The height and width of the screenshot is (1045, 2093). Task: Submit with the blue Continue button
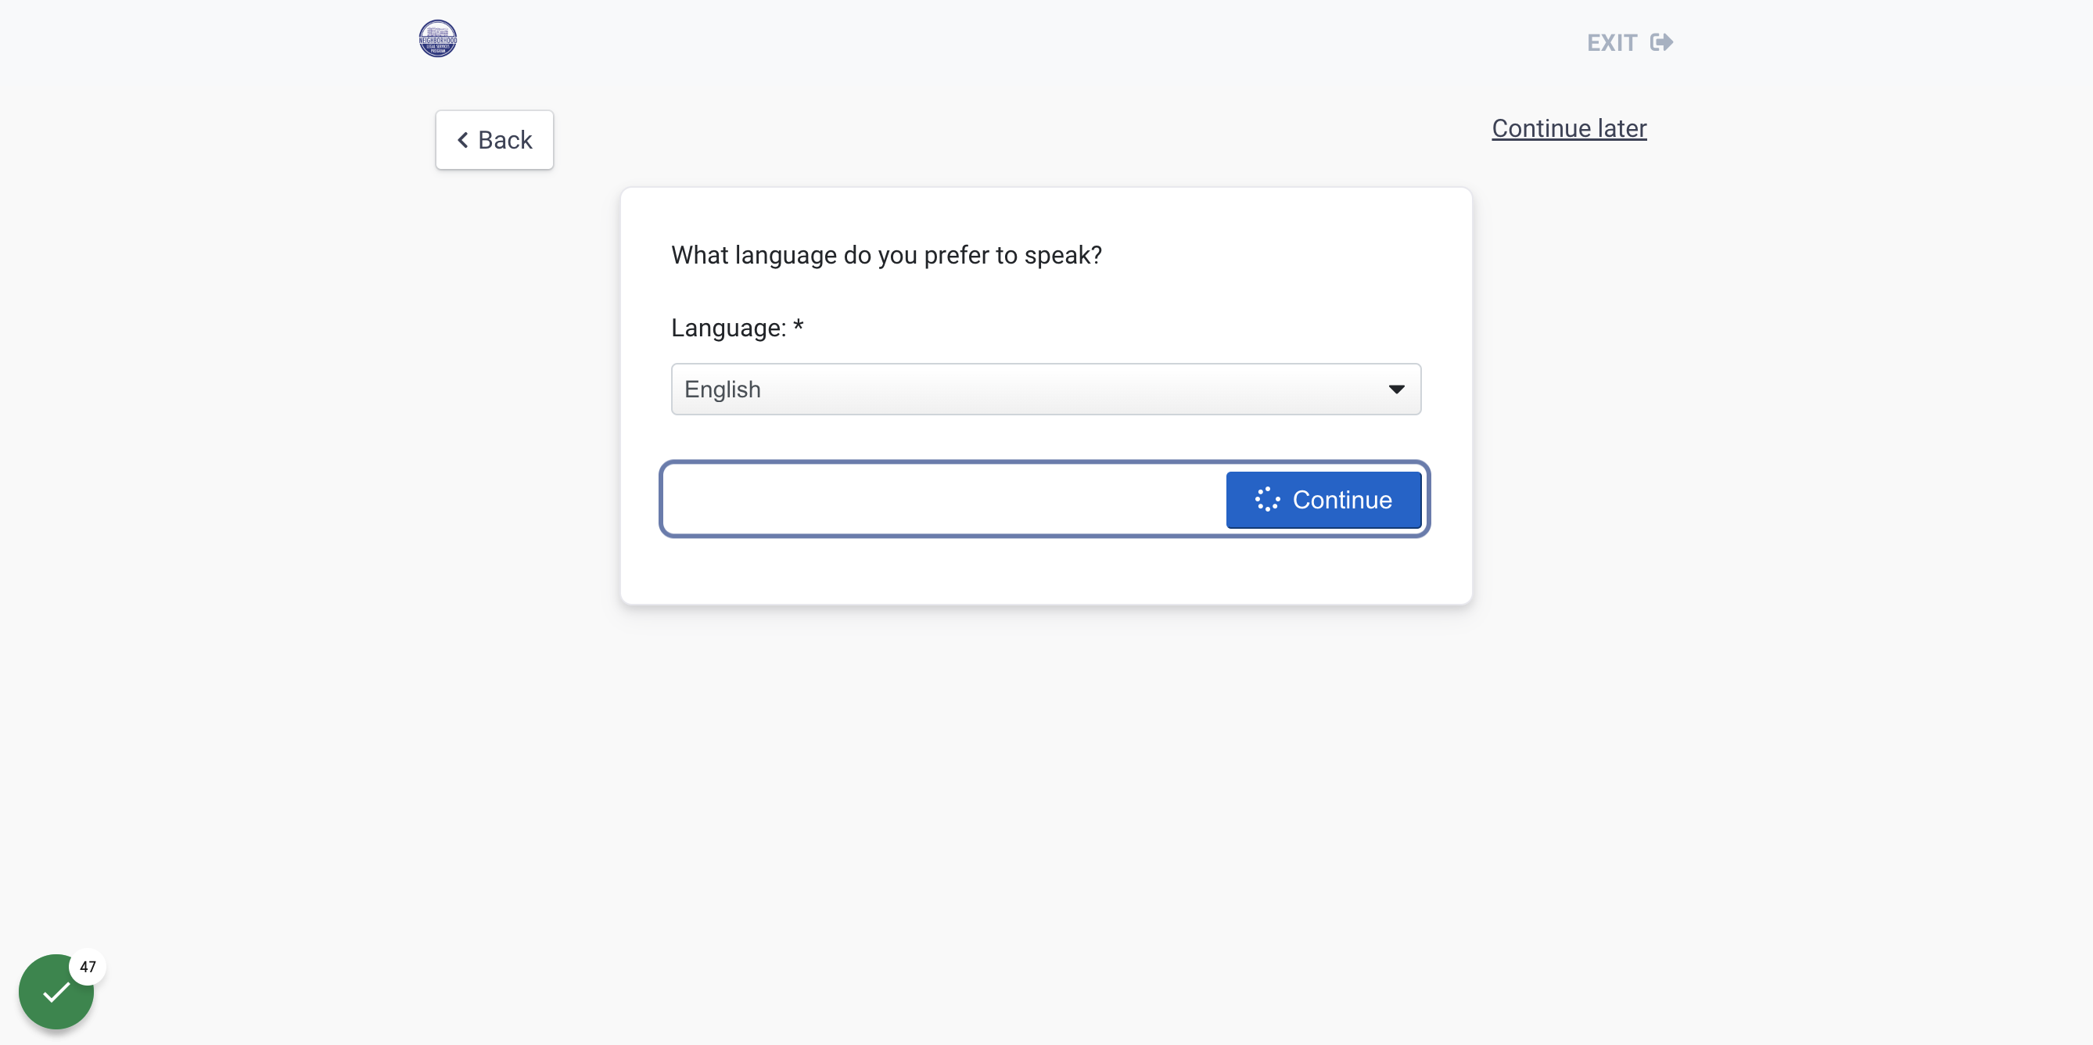(x=1323, y=499)
